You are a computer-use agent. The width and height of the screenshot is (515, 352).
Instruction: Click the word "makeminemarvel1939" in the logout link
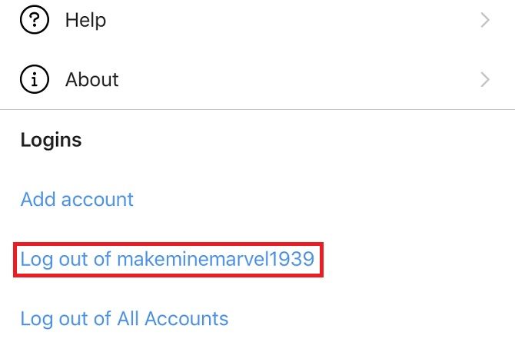(215, 259)
